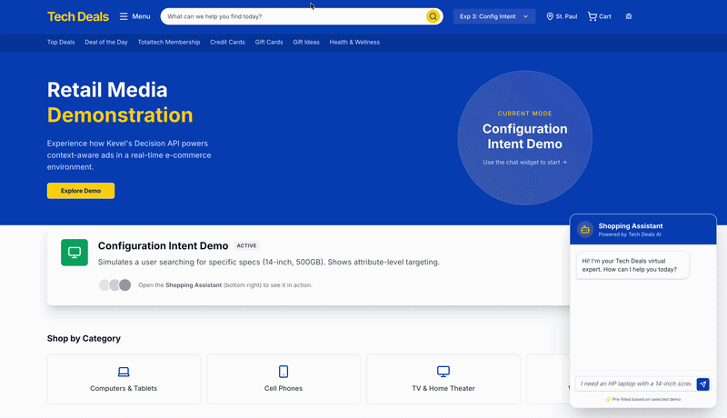
Task: Open Deal of the Day
Action: (x=106, y=42)
